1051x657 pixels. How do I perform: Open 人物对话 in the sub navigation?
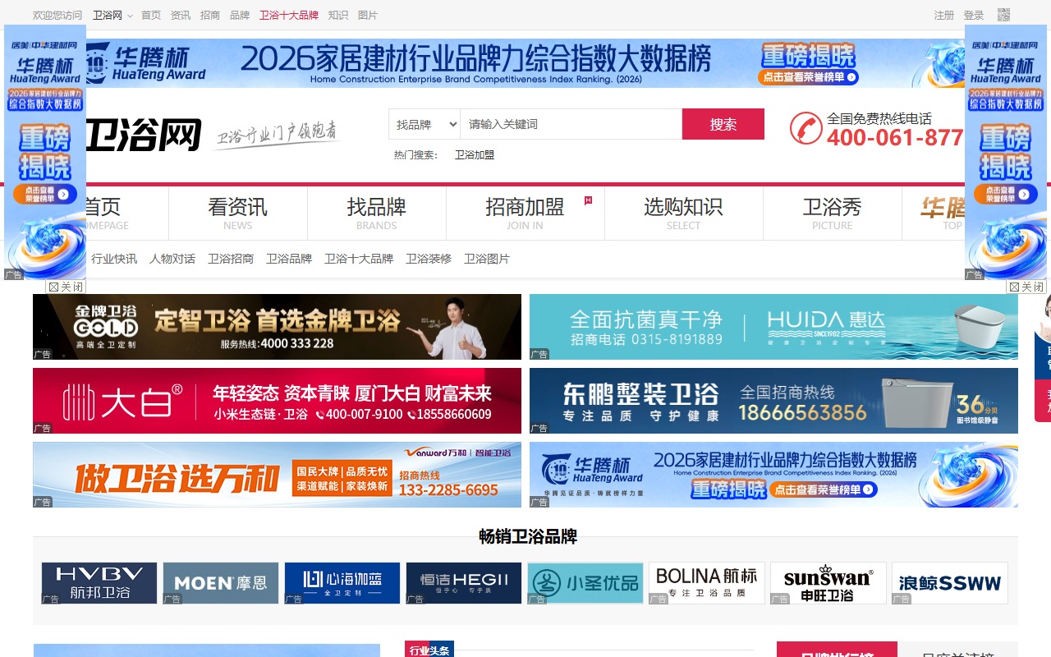pyautogui.click(x=172, y=259)
